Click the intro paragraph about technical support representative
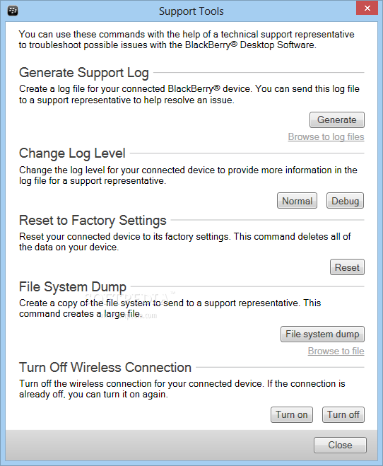Screen dimensions: 383x466 (187, 40)
